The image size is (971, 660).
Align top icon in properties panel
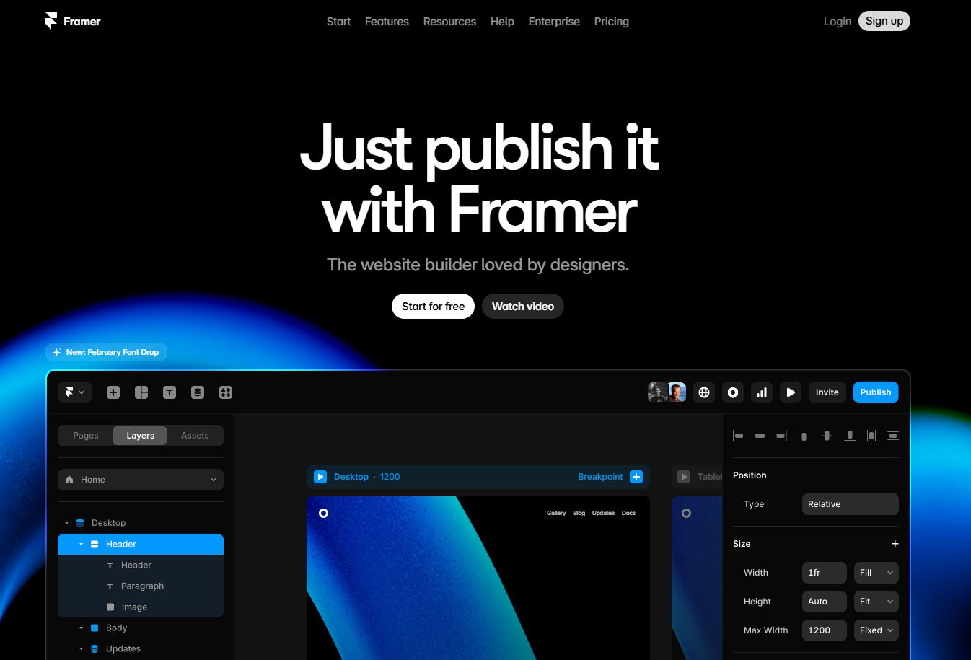[804, 436]
